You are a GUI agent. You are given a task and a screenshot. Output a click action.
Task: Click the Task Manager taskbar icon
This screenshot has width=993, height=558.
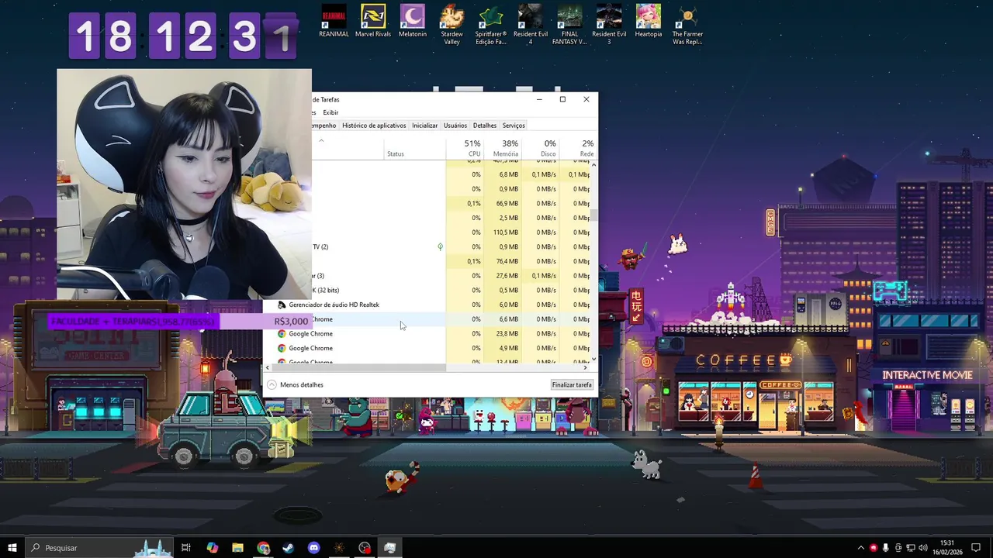[x=389, y=548]
